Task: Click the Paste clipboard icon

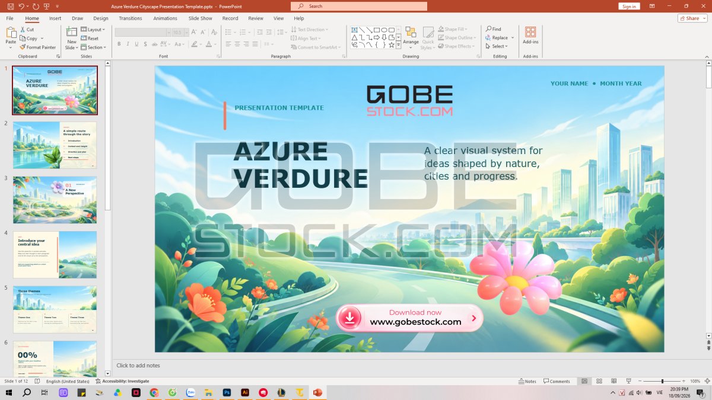Action: click(11, 33)
